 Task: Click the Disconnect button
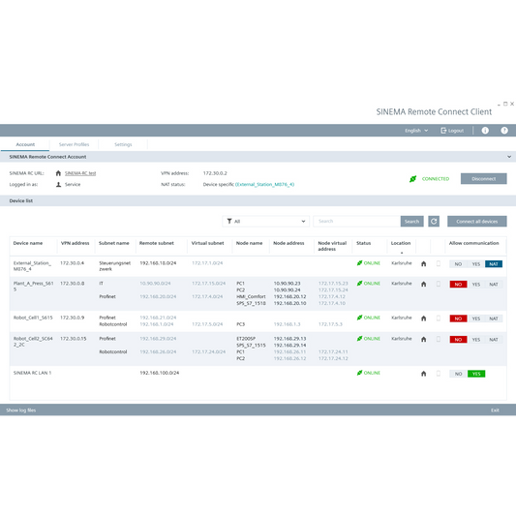pyautogui.click(x=483, y=179)
